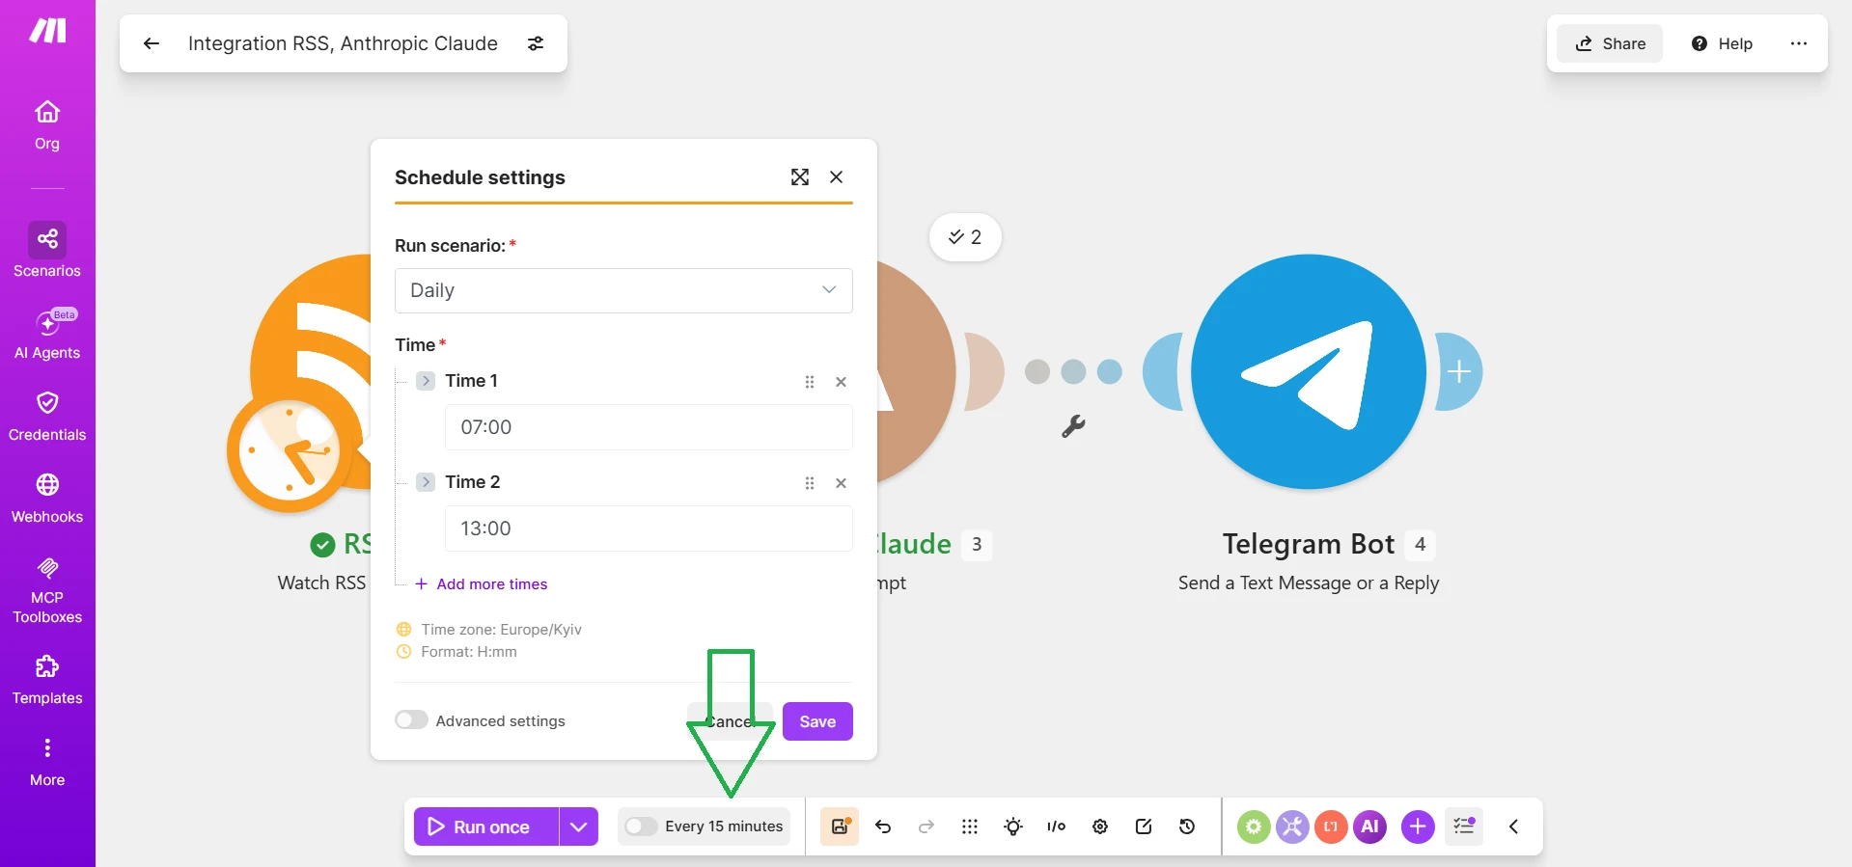Click the wrench route settings icon
Screen dimensions: 1852x867
click(1073, 426)
